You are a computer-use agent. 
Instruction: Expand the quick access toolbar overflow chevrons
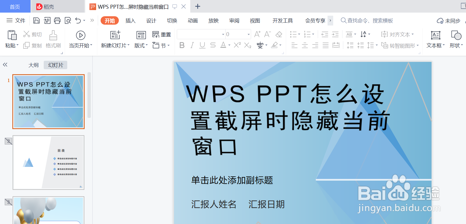point(92,20)
